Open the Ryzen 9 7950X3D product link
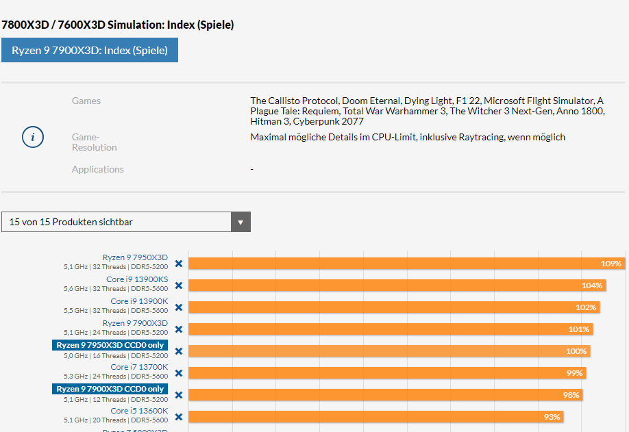This screenshot has height=432, width=629. (135, 257)
